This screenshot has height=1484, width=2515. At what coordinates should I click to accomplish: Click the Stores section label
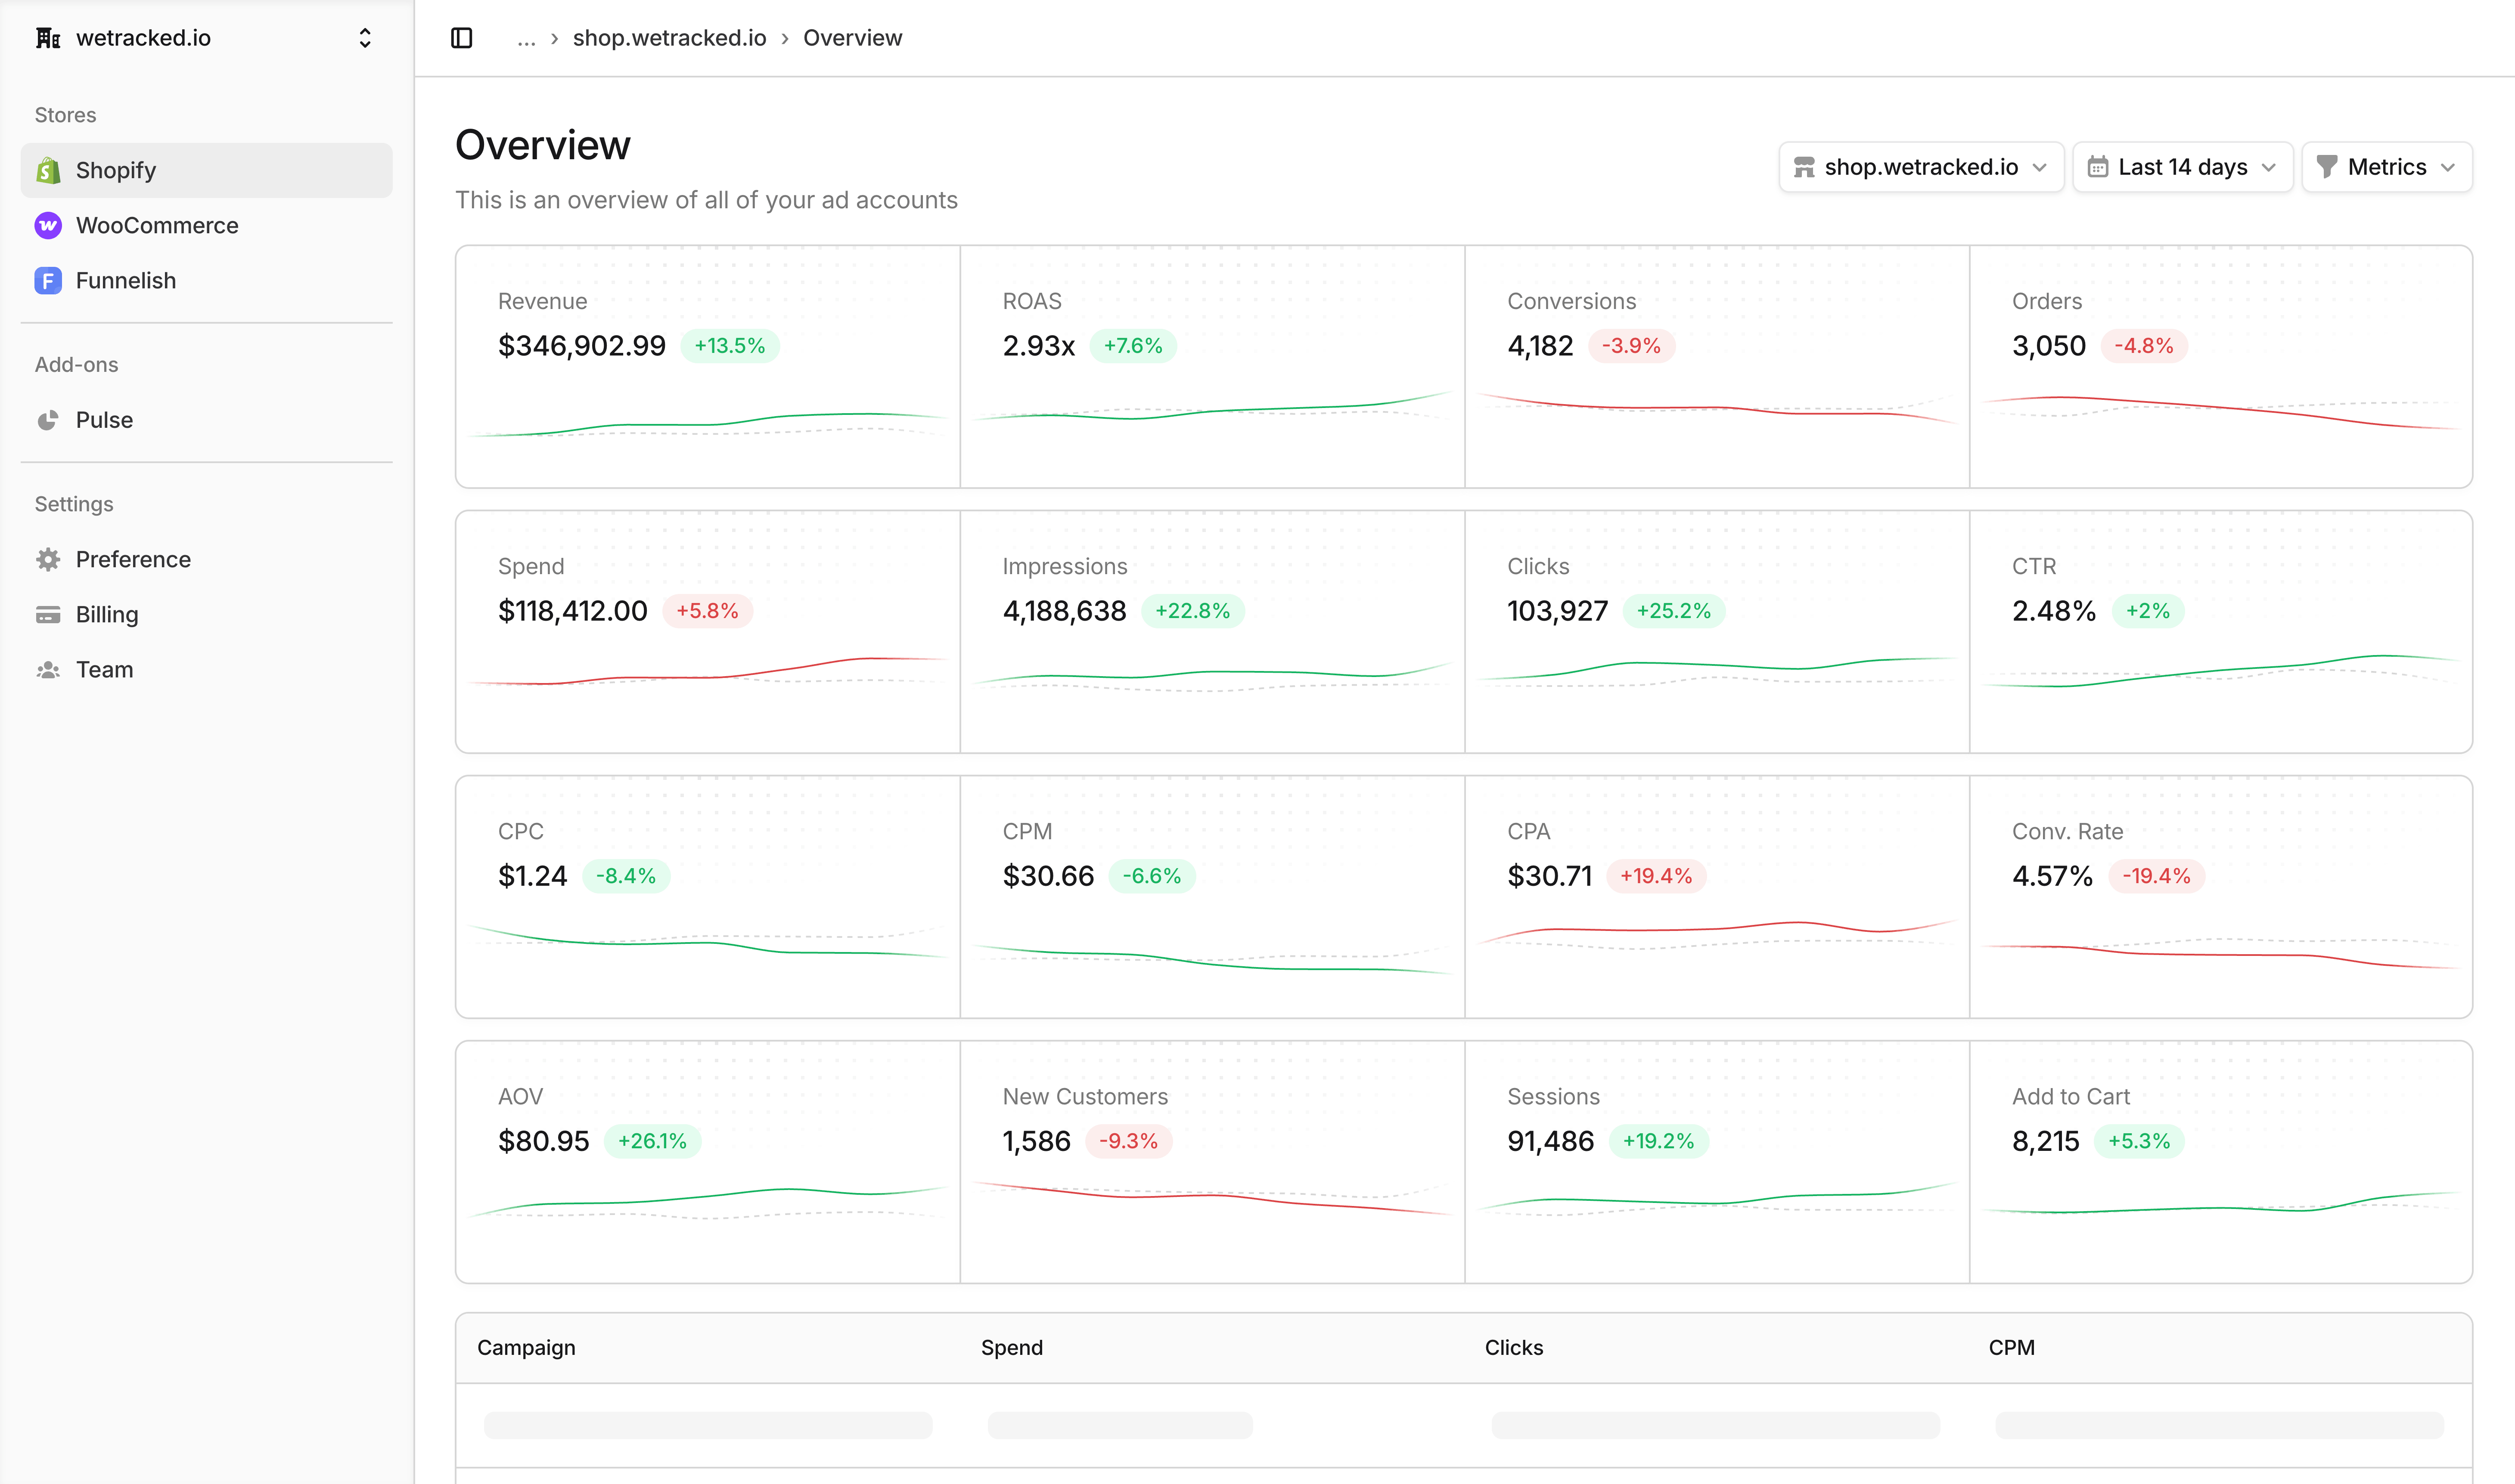coord(65,115)
